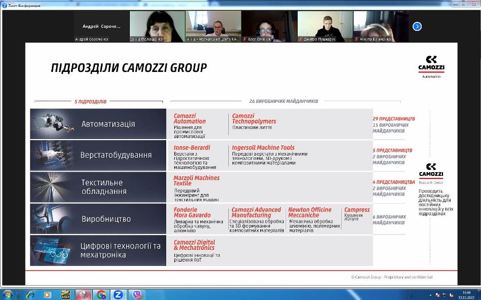Screen dimensions: 481x300
Task: Click the 'Newton Officine Meccaniche' heading
Action: [x=310, y=213]
